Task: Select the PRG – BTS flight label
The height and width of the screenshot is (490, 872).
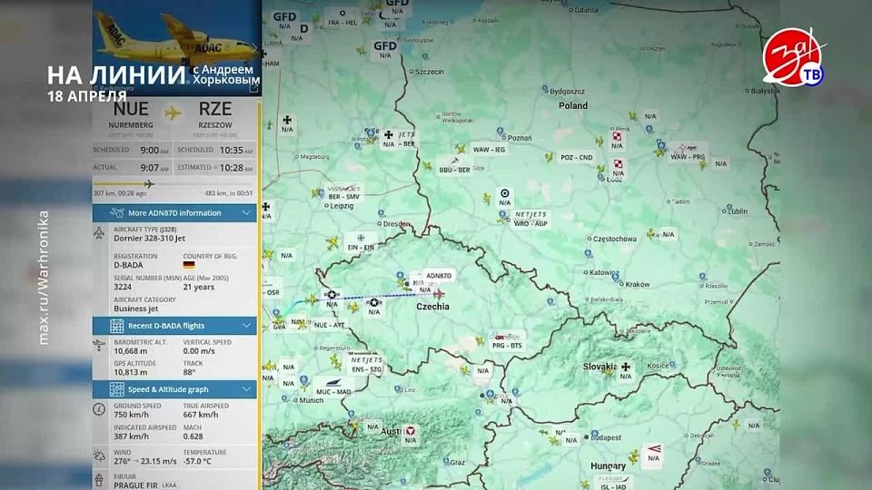Action: pyautogui.click(x=506, y=346)
